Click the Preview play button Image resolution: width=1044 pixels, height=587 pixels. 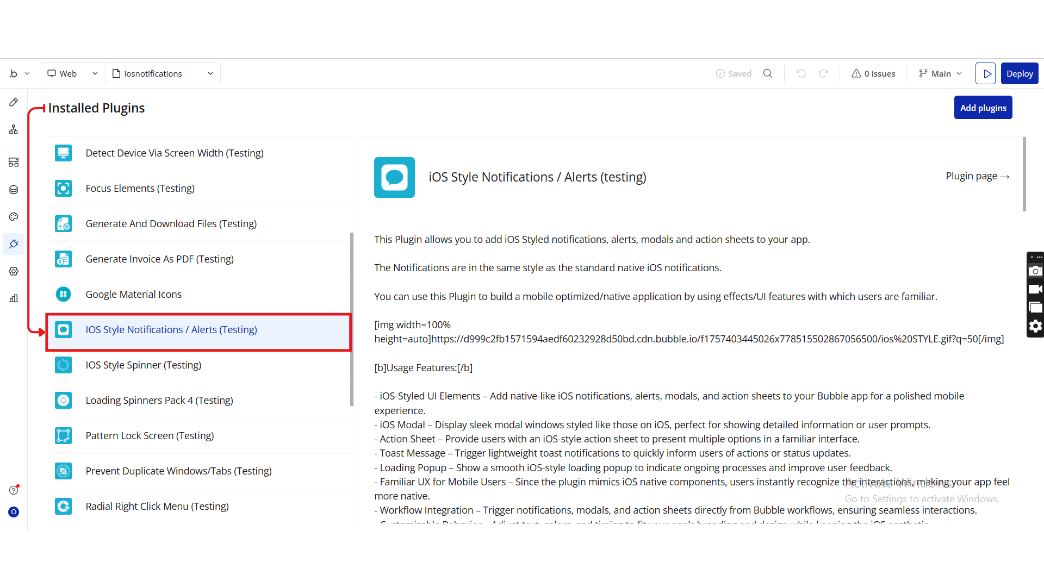point(985,73)
